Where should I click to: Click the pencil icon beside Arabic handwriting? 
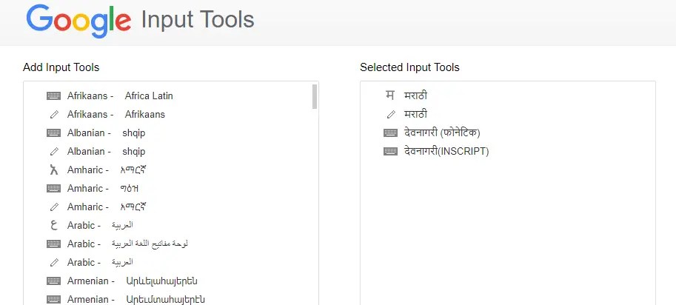pos(53,263)
